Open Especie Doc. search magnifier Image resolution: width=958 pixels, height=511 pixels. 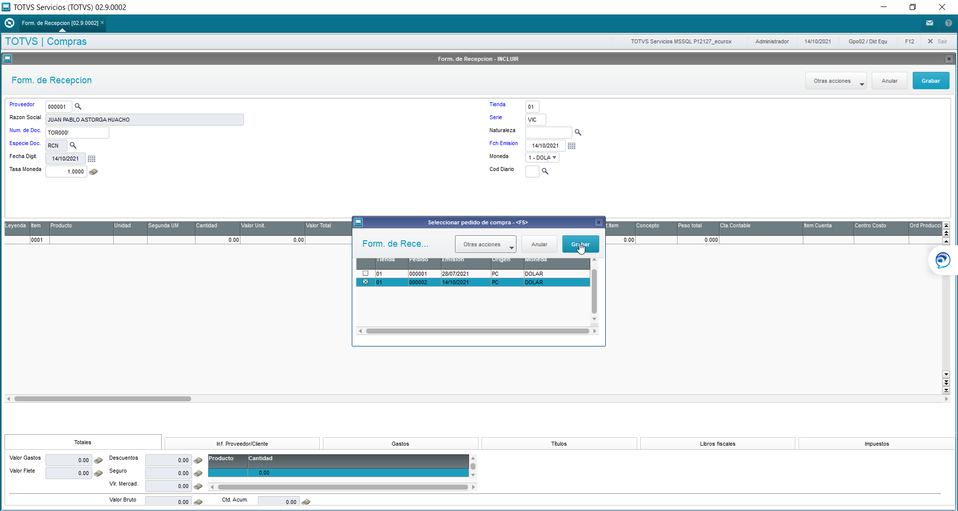73,146
